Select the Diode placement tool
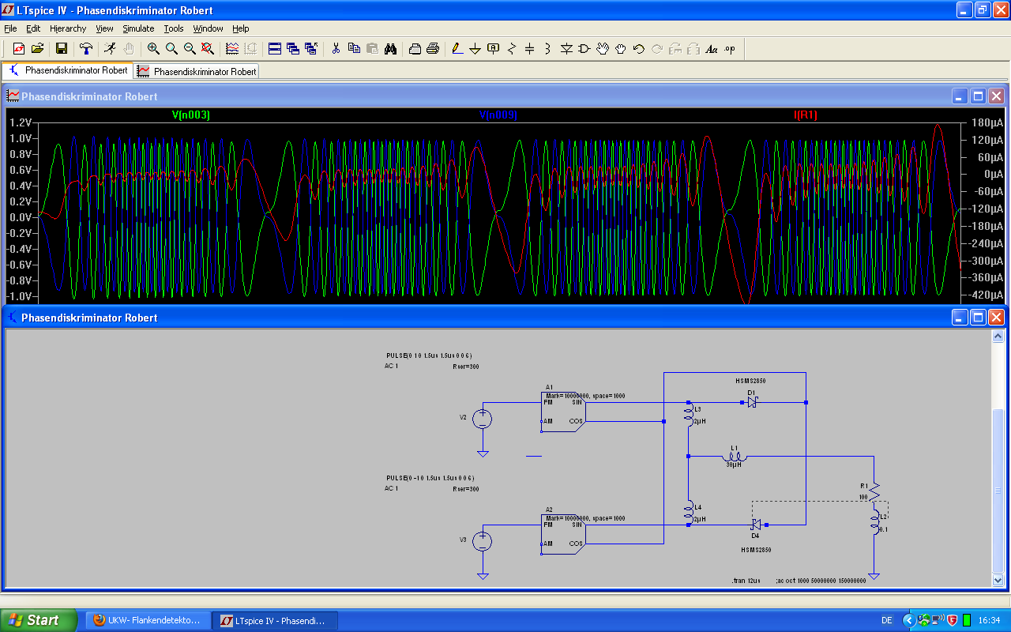The image size is (1011, 632). coord(566,49)
